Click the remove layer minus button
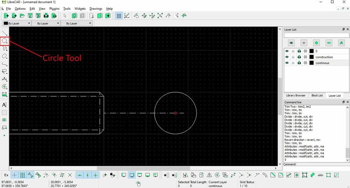The width and height of the screenshot is (350, 188). [329, 43]
